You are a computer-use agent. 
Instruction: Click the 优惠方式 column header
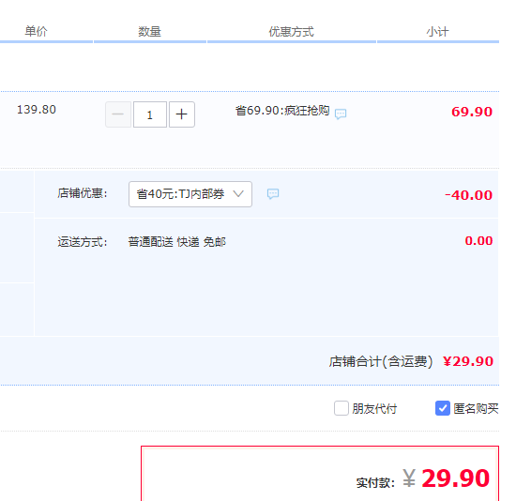[x=291, y=32]
